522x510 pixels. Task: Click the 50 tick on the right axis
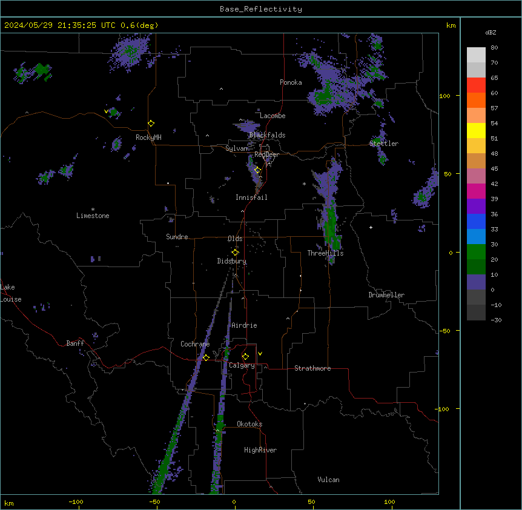point(448,174)
